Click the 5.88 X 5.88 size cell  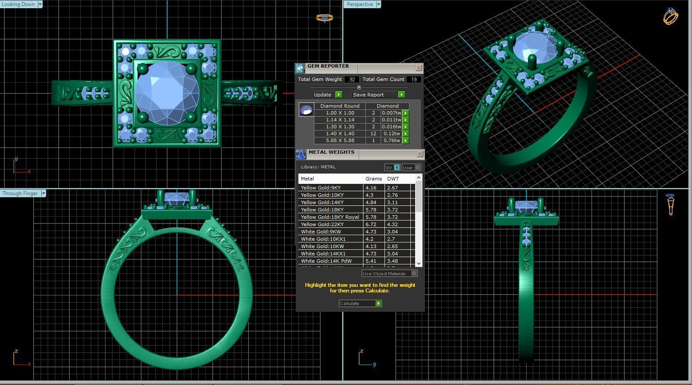point(340,141)
